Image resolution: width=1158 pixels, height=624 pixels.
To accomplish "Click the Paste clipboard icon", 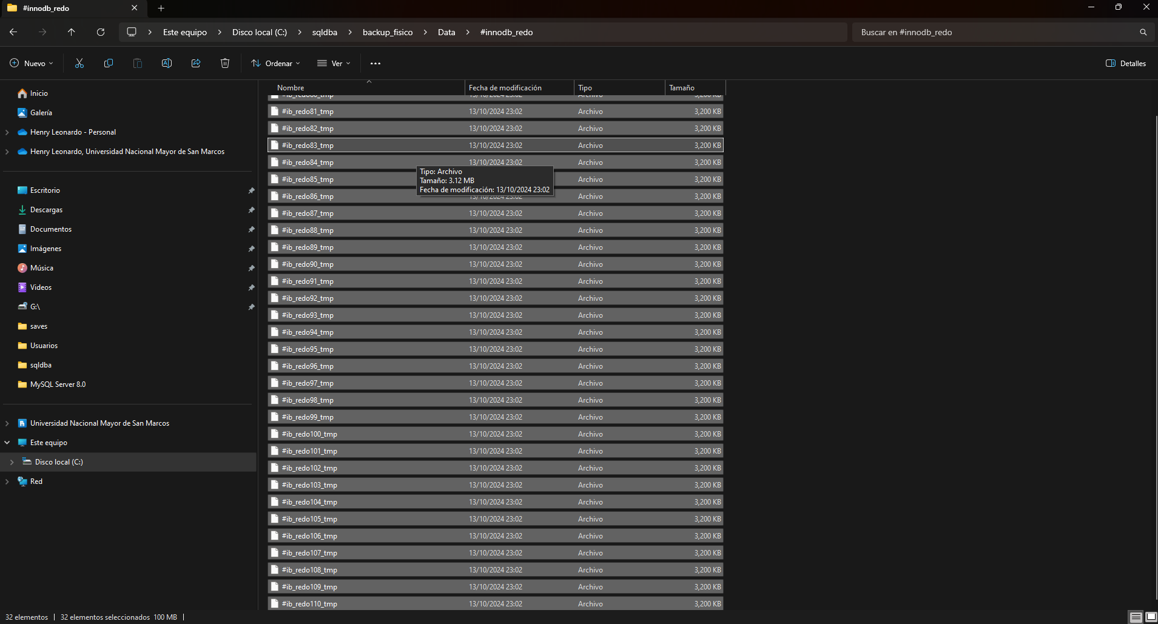I will (x=138, y=63).
